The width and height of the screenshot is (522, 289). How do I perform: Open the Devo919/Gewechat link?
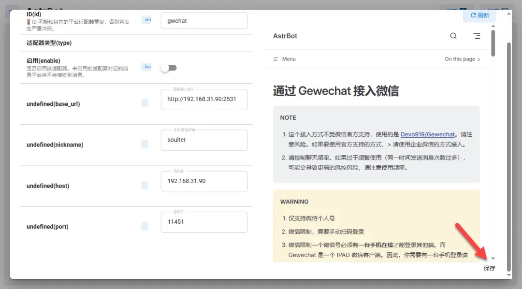coord(427,134)
